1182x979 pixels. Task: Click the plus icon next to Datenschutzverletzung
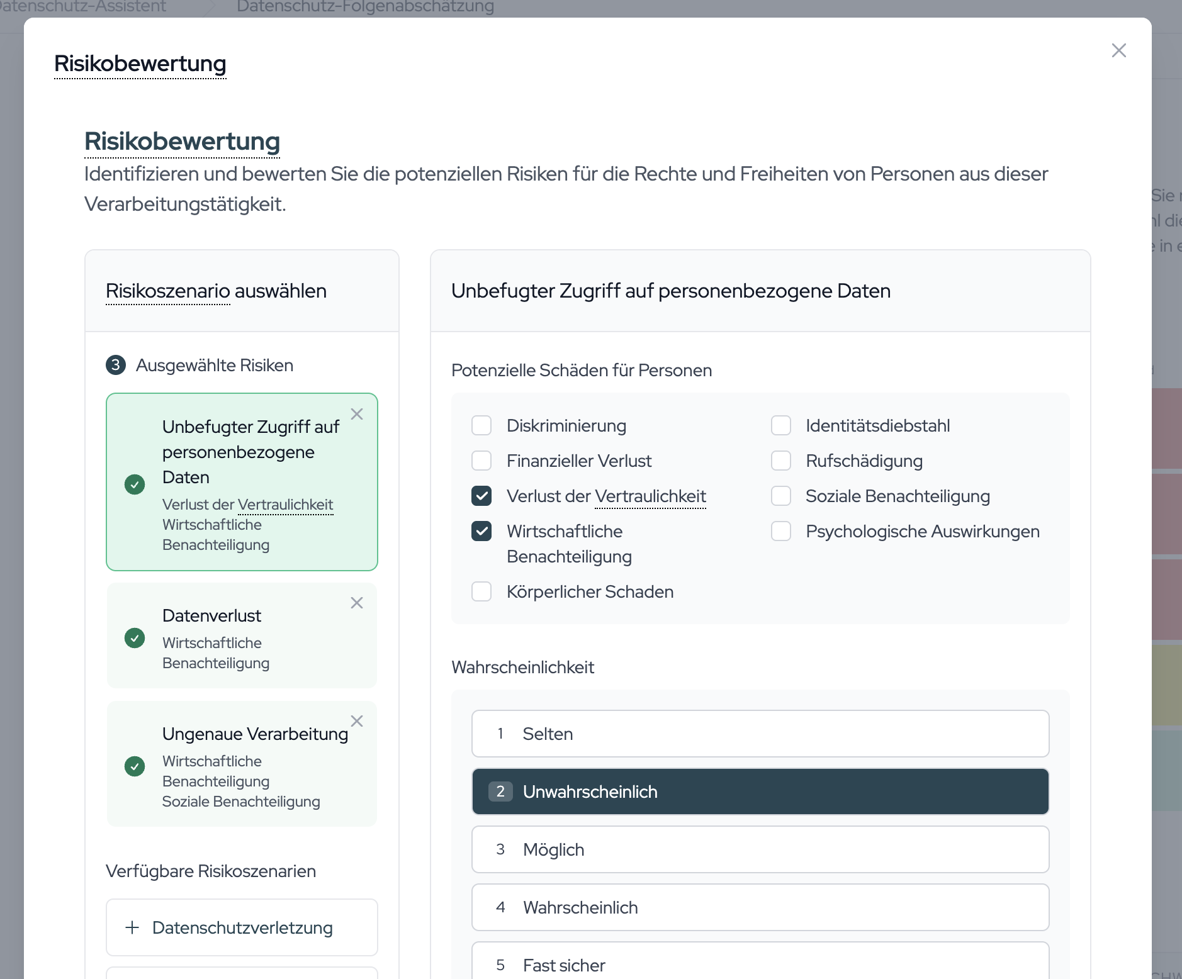point(132,927)
